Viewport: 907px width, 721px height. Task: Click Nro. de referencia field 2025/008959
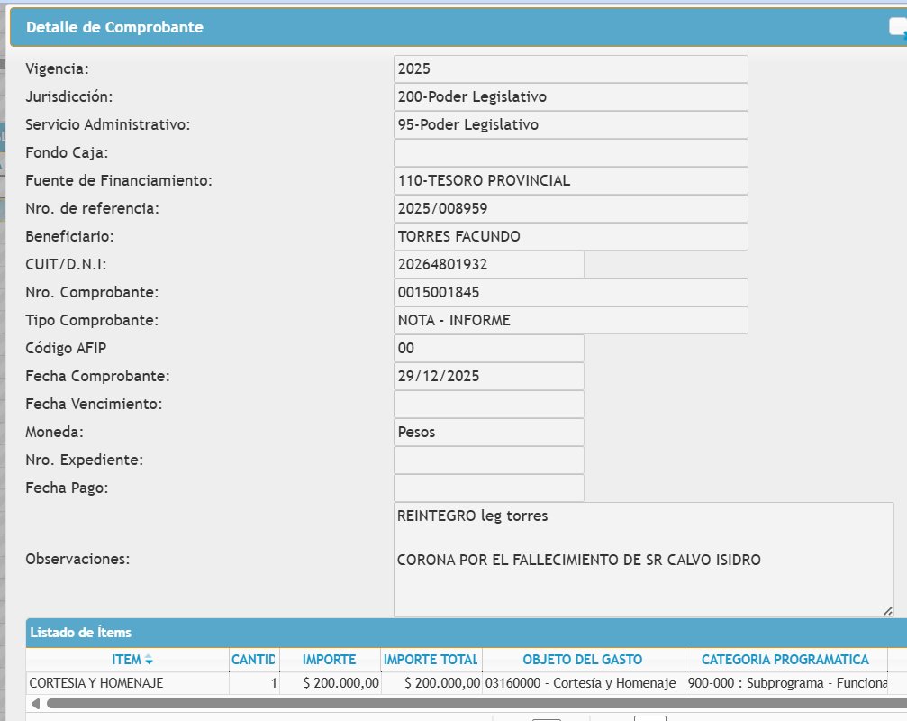tap(570, 208)
